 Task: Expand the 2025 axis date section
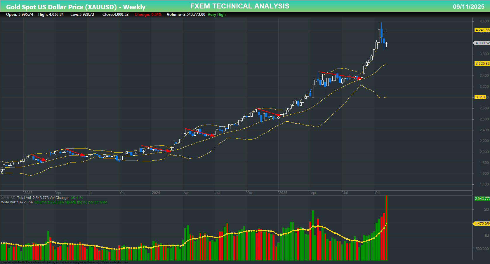(x=284, y=193)
